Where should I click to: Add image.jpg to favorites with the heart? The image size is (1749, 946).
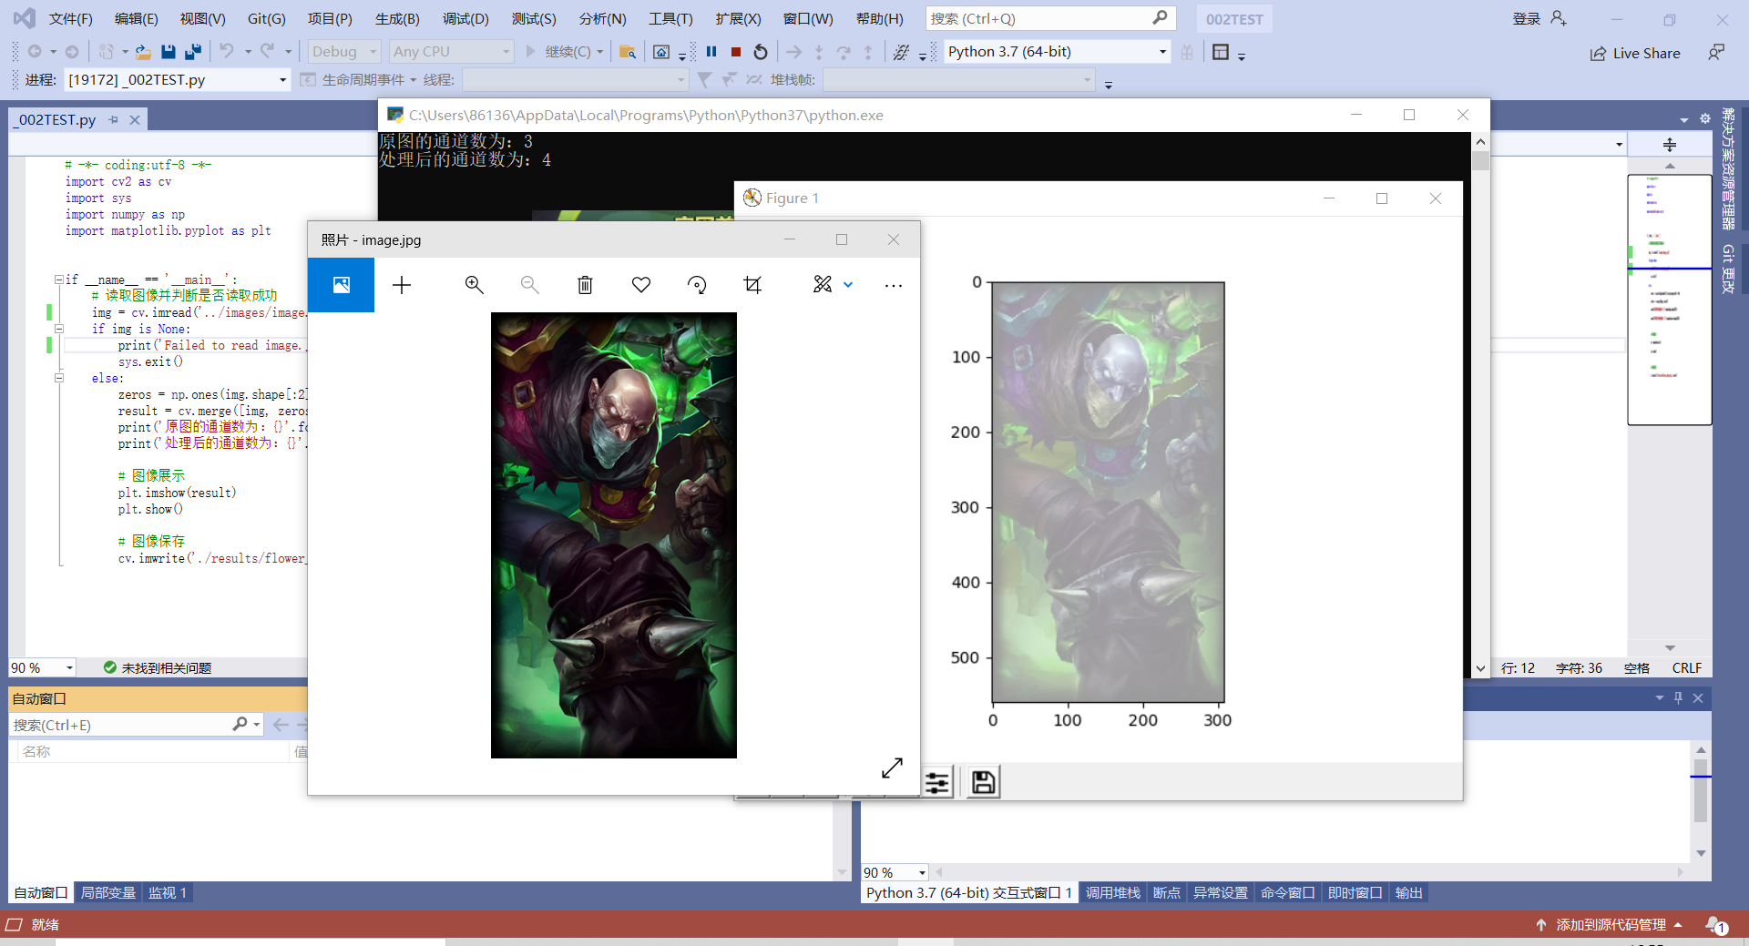pos(641,285)
